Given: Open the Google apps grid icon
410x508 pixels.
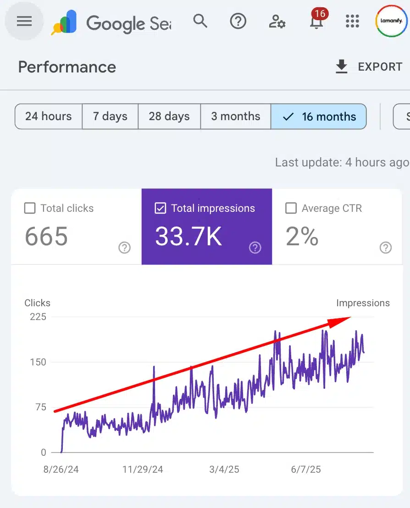Looking at the screenshot, I should pos(352,21).
